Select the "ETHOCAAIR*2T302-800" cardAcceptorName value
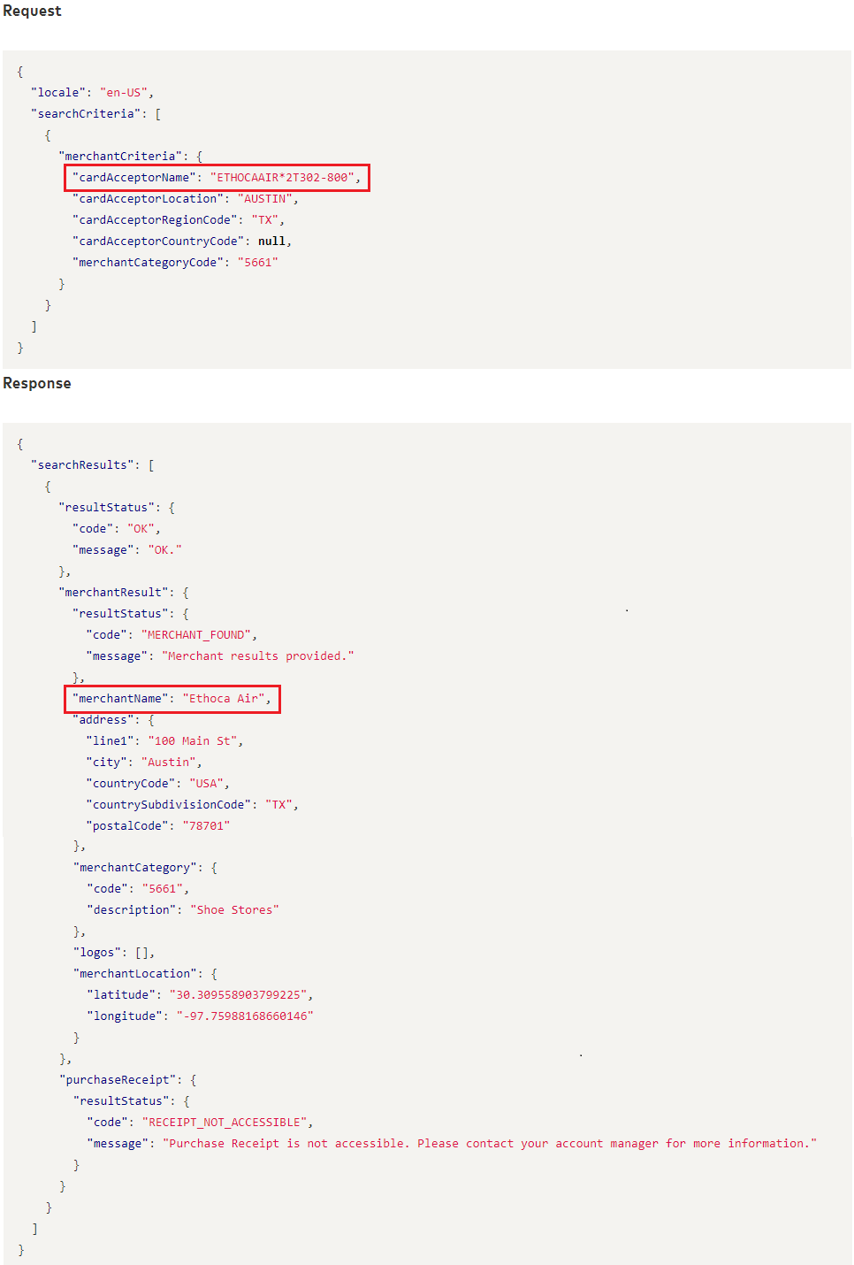Image resolution: width=854 pixels, height=1265 pixels. 282,178
